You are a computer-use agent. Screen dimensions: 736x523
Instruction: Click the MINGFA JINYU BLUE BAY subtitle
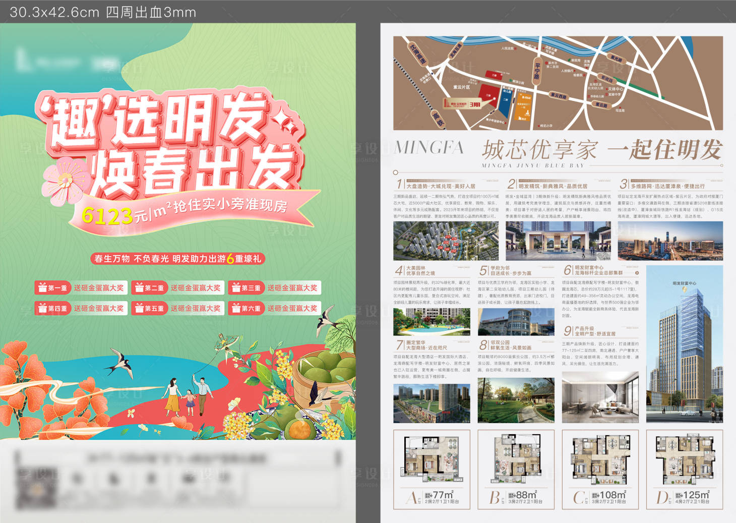[x=532, y=165]
